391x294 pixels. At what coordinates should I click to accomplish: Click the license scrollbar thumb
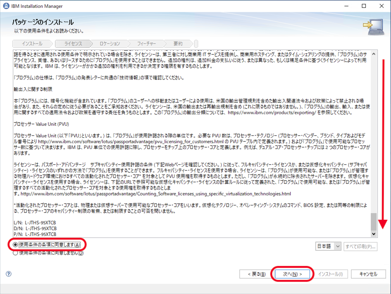coord(374,222)
